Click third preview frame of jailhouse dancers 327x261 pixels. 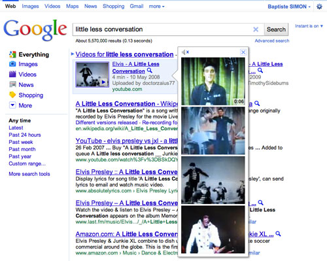(213, 180)
